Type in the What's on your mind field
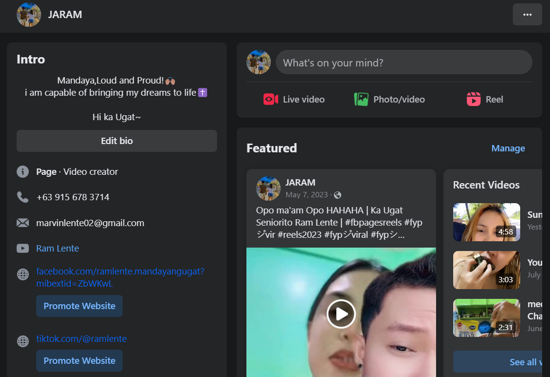 point(404,63)
